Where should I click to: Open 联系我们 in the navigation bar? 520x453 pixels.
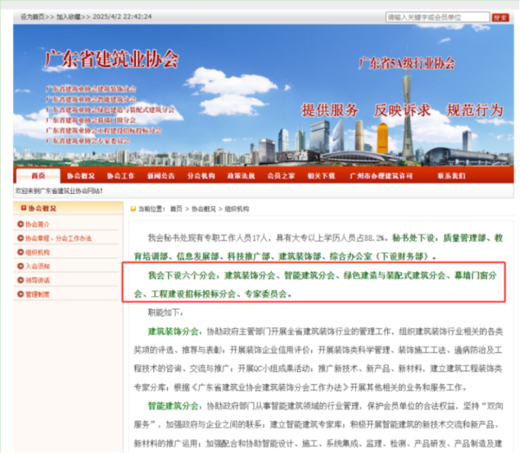click(450, 176)
